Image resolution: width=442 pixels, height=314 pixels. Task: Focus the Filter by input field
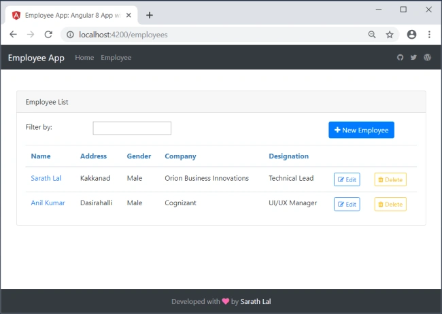coord(132,128)
